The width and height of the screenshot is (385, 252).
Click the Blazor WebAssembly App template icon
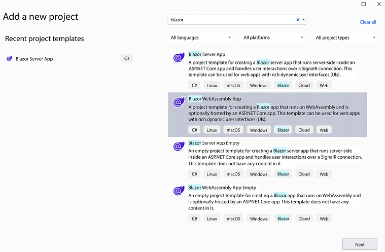coord(179,102)
